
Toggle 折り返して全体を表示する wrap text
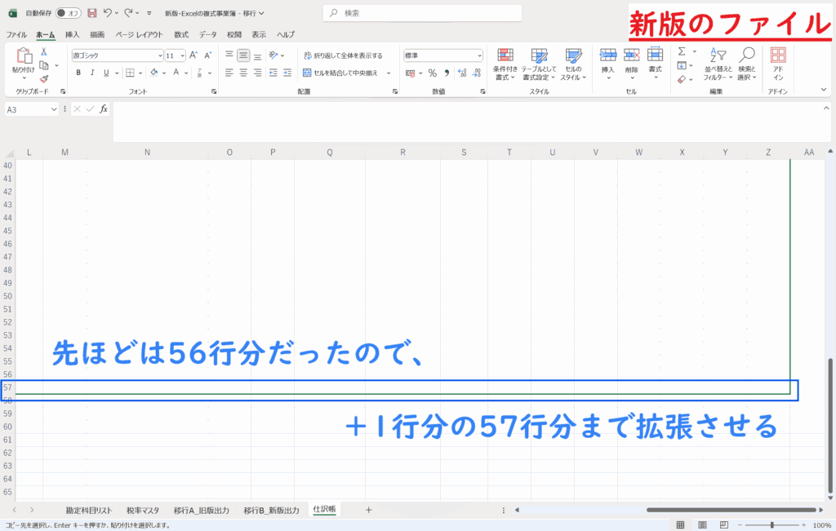tap(342, 55)
